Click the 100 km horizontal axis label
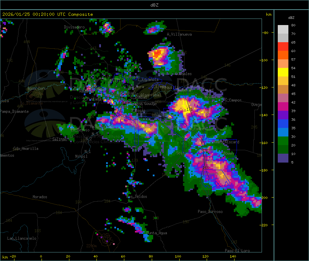This screenshot has width=309, height=261. point(178,256)
